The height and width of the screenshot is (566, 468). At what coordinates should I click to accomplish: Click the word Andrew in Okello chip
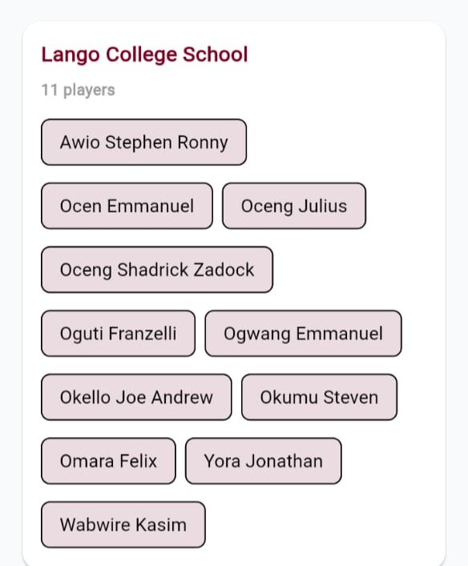pos(182,397)
